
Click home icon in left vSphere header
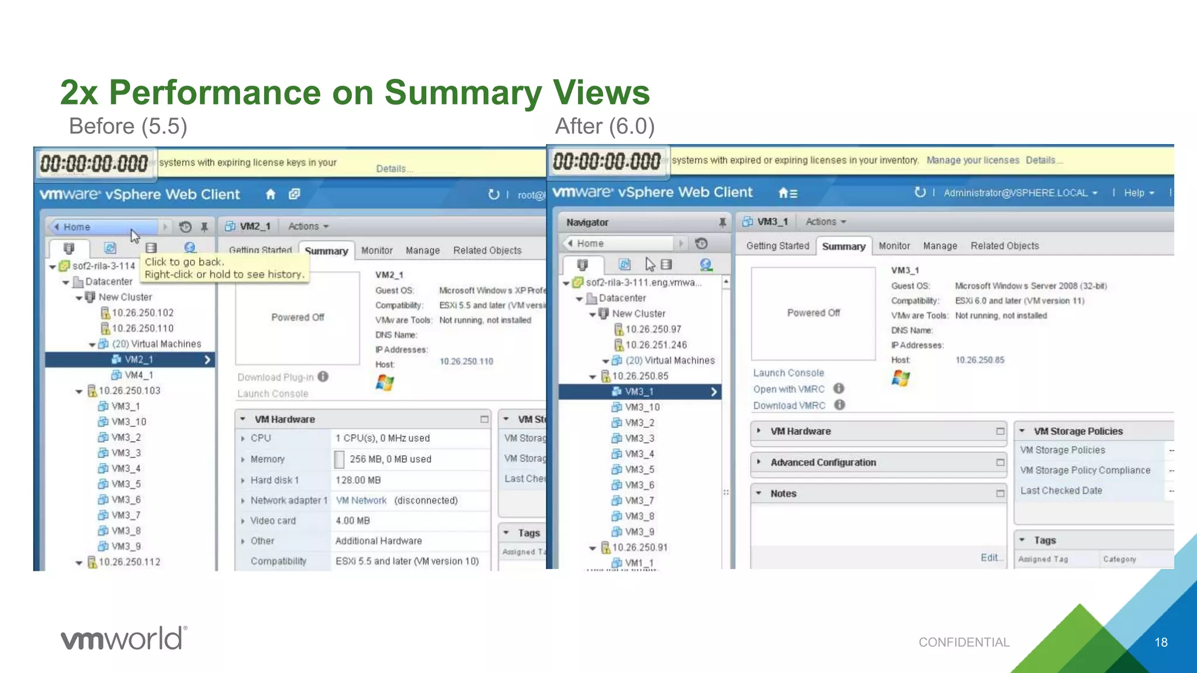(270, 195)
